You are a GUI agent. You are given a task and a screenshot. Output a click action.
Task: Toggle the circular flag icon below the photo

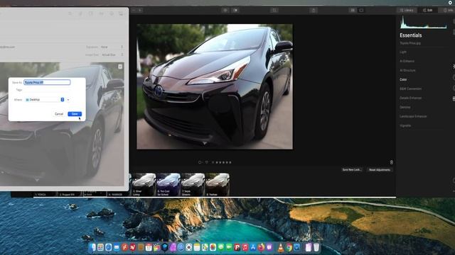click(x=200, y=162)
